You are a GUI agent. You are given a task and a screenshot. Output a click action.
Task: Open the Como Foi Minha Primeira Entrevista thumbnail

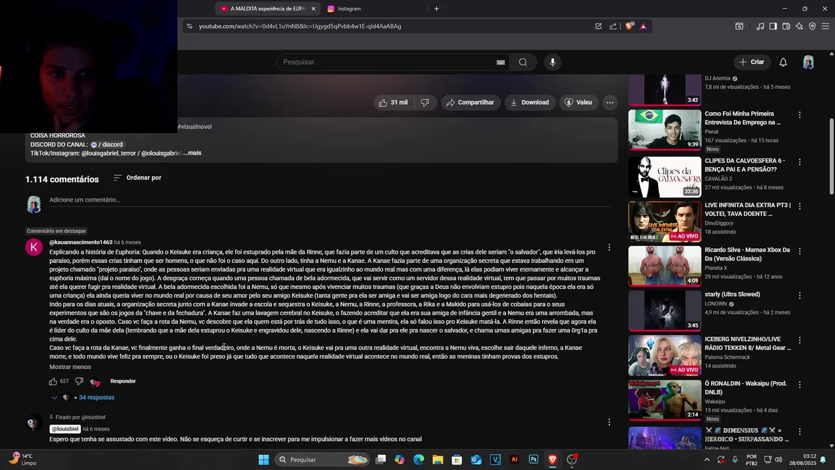tap(665, 129)
